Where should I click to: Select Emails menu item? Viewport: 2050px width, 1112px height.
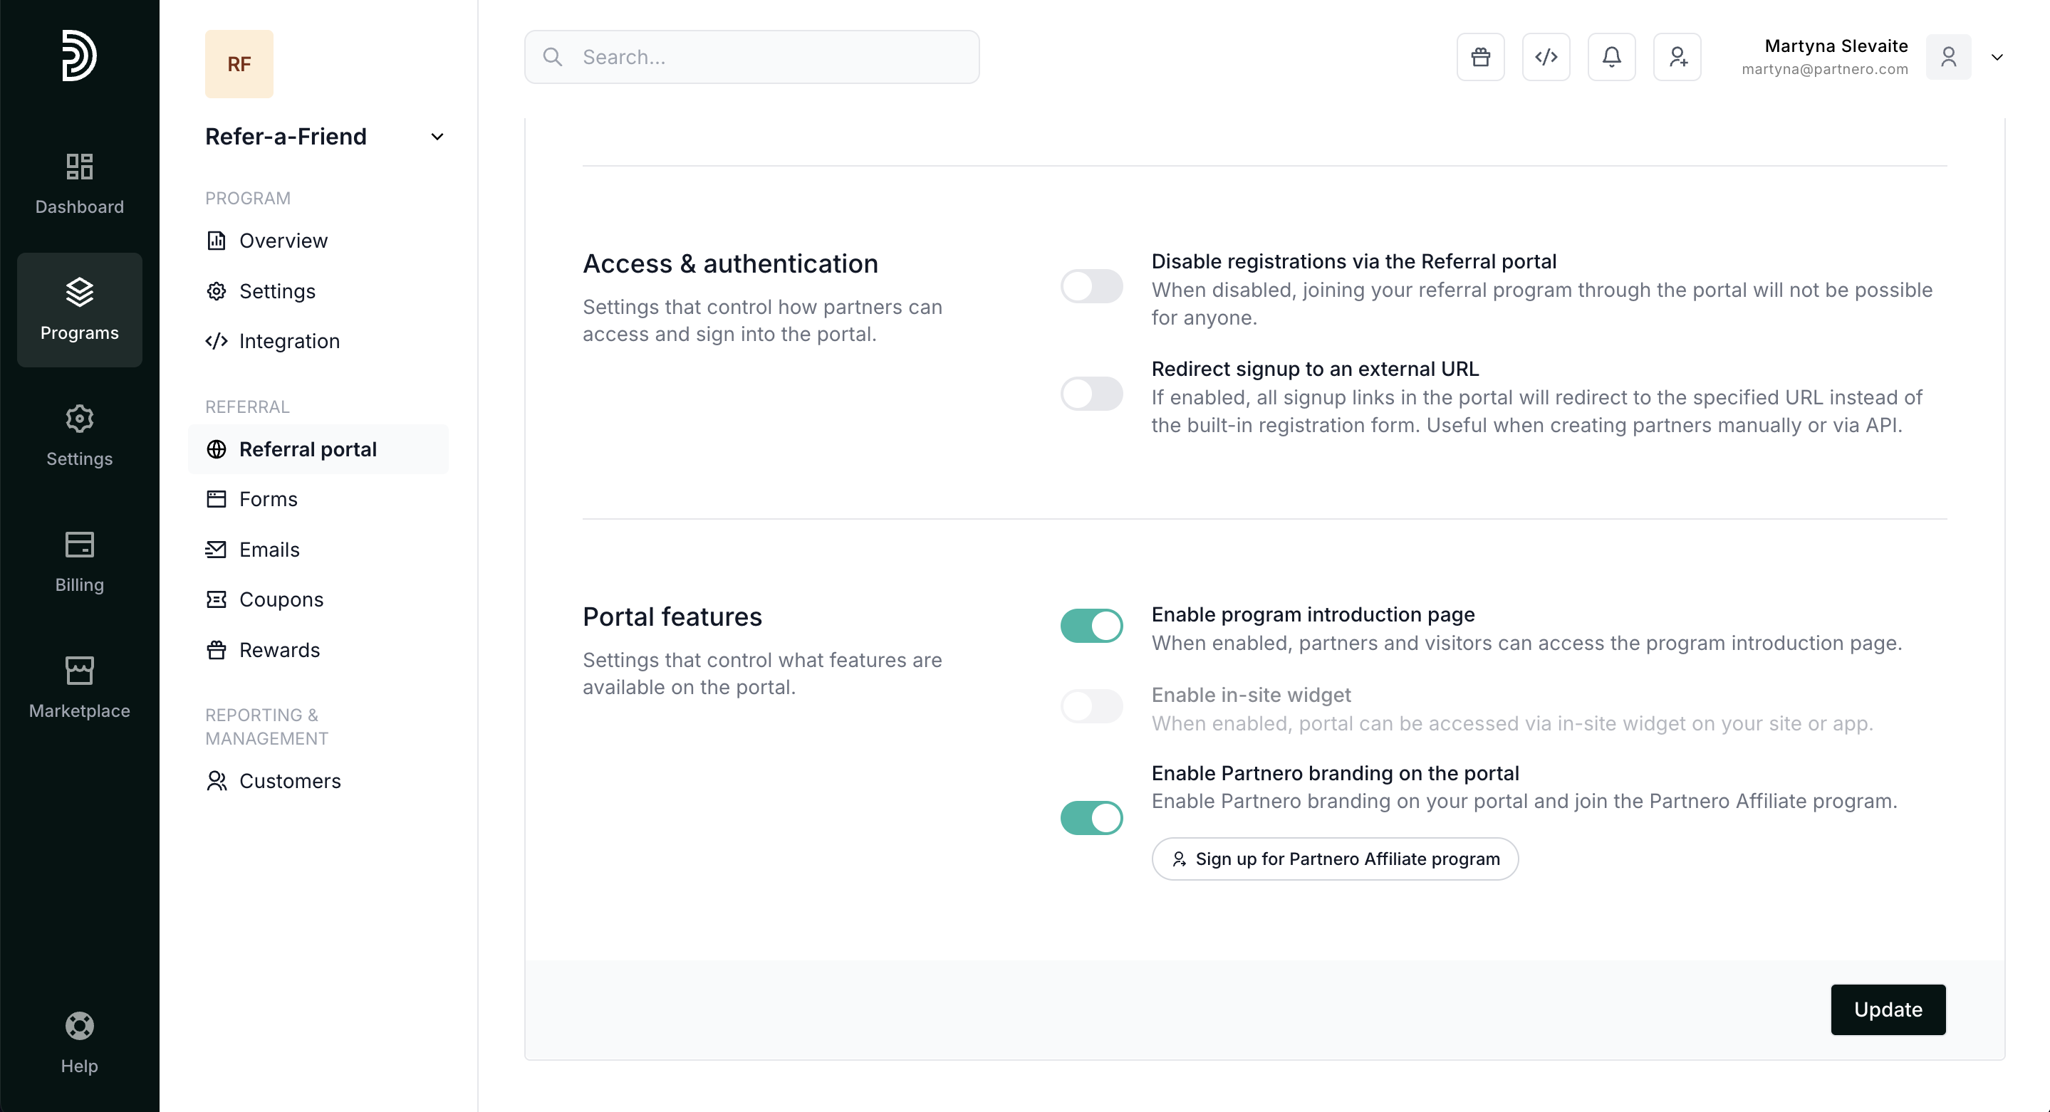(269, 550)
